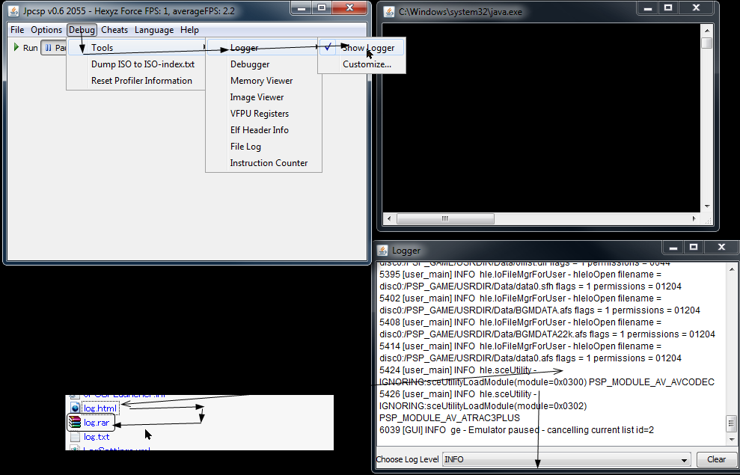This screenshot has width=740, height=475.
Task: Click the Pause toolbar button
Action: point(55,48)
